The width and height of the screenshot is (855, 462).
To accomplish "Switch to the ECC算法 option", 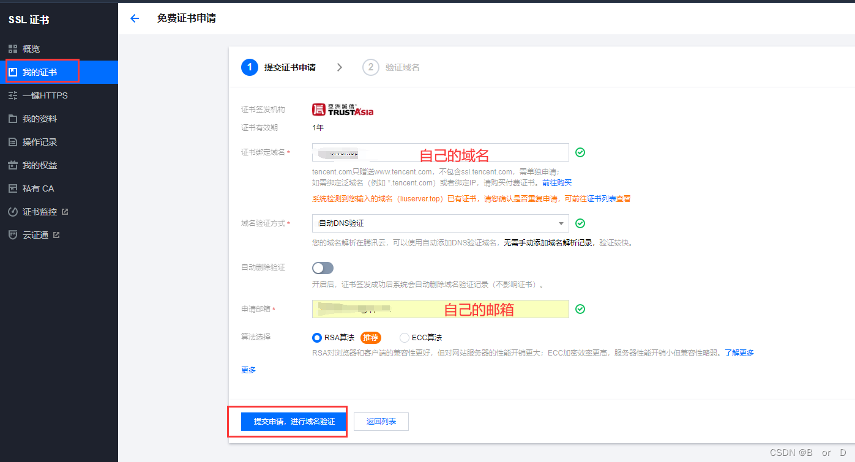I will 403,337.
